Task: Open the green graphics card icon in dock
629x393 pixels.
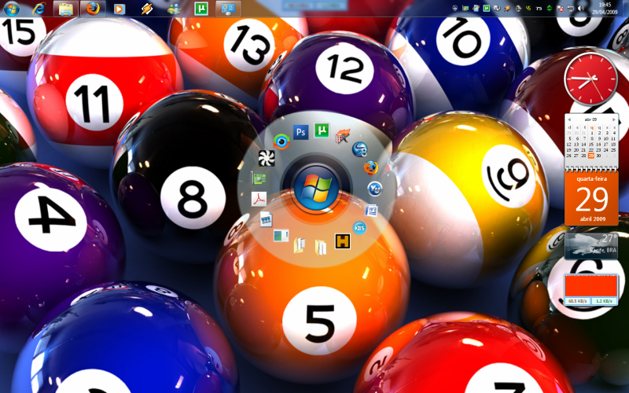Action: pos(259,178)
